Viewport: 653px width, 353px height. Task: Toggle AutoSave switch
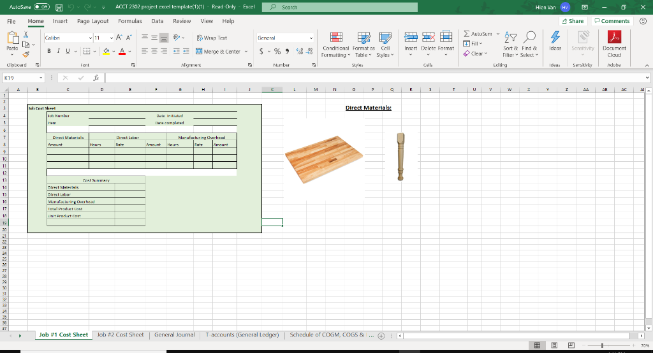click(41, 7)
